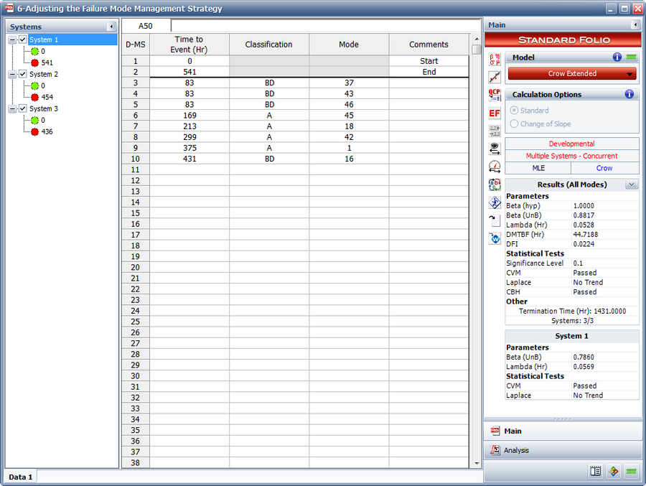Click the A50 cell reference box
The height and width of the screenshot is (486, 646).
145,26
